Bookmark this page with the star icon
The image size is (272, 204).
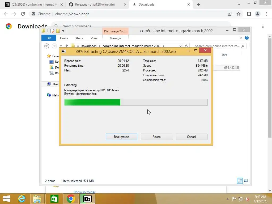point(239,14)
